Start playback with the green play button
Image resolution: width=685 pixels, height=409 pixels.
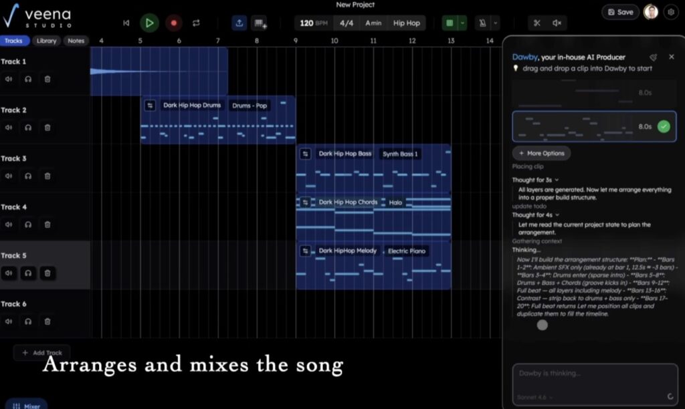click(149, 23)
